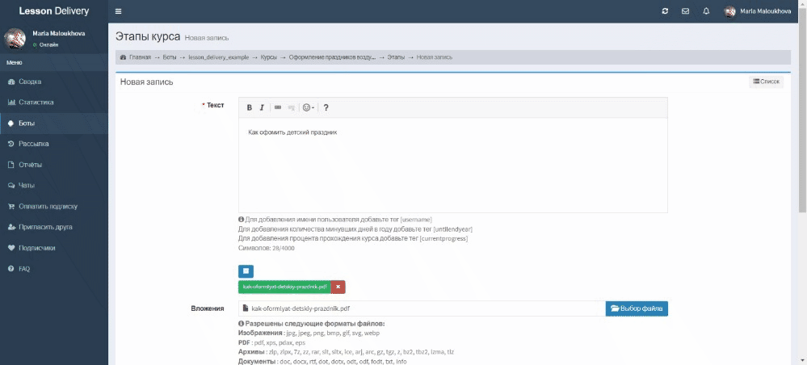The image size is (807, 365).
Task: Click the Выбор файла button
Action: click(x=637, y=308)
